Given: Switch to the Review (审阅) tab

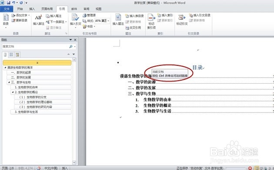Looking at the screenshot, I should [x=86, y=9].
